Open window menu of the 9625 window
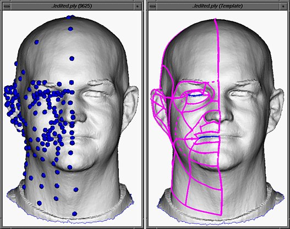Image resolution: width=290 pixels, height=229 pixels. 6,6
